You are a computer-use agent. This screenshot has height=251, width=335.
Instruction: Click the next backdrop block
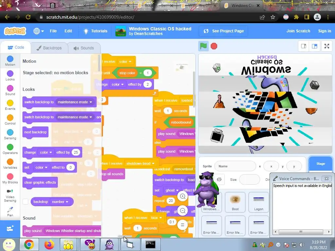click(x=35, y=132)
